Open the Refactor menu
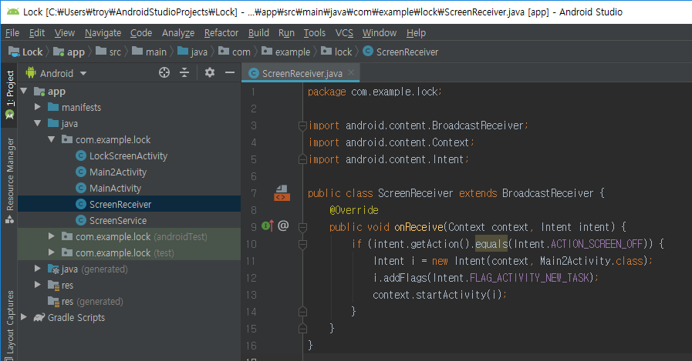Image resolution: width=692 pixels, height=361 pixels. [221, 33]
